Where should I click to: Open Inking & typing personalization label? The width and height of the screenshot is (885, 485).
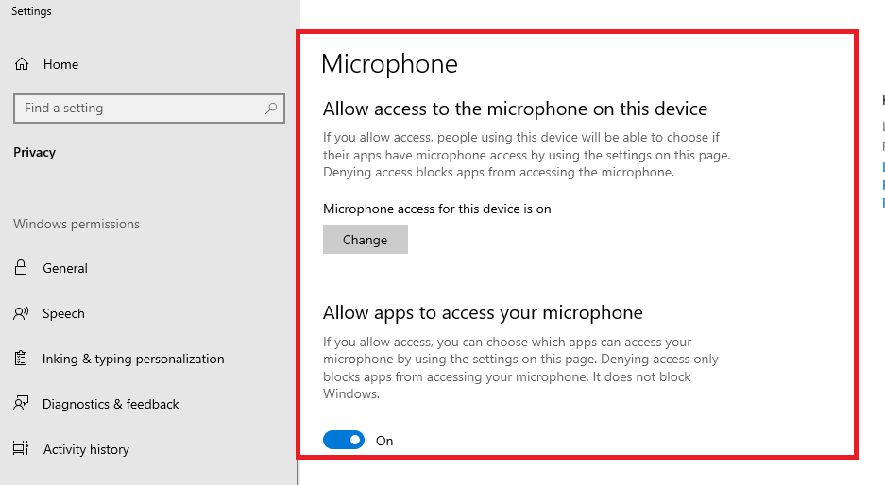(133, 359)
